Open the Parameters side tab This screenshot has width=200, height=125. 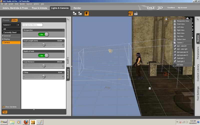198,53
